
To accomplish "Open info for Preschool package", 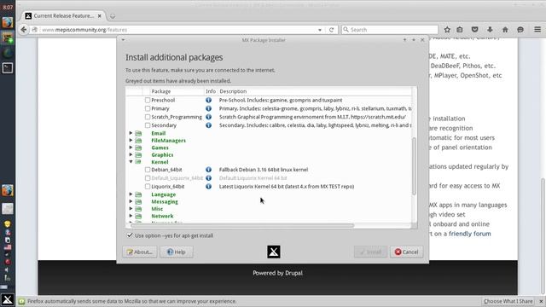I will (208, 101).
